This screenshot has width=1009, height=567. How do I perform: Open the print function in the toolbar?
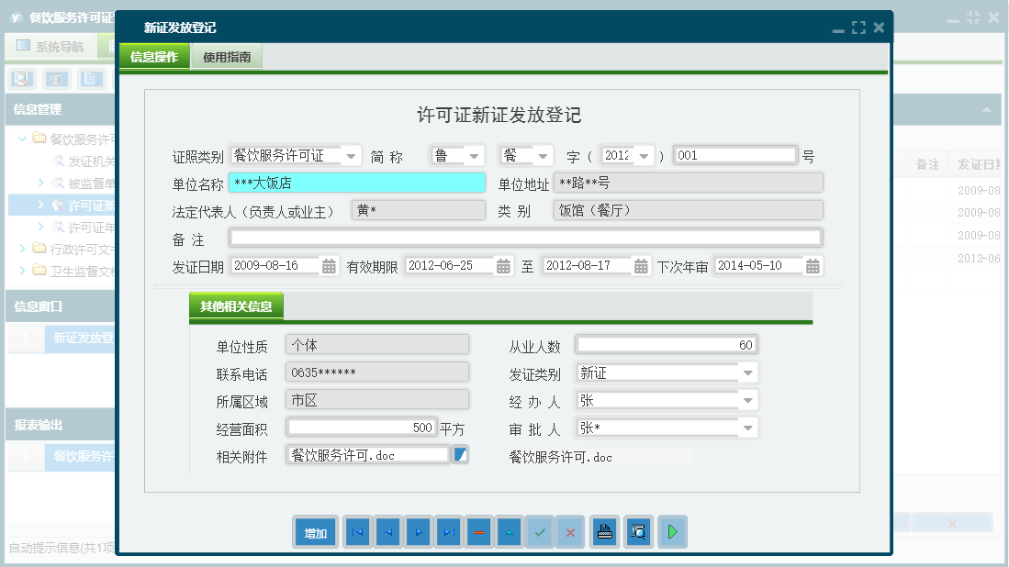tap(604, 531)
